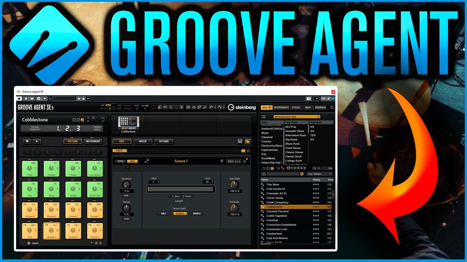This screenshot has height=262, width=467.
Task: Select the Rock/Metal style filter
Action: [x=268, y=158]
